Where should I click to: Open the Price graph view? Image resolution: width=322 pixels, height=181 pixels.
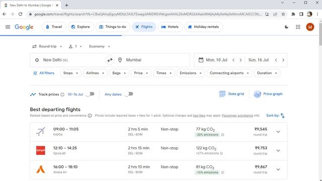point(268,94)
